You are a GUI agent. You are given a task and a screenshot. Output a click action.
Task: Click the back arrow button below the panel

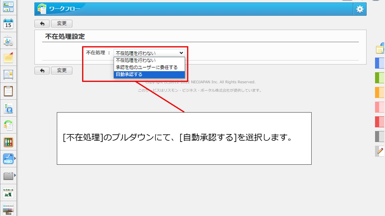click(42, 70)
